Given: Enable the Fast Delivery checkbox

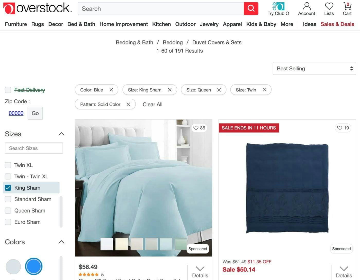Looking at the screenshot, I should 8,90.
